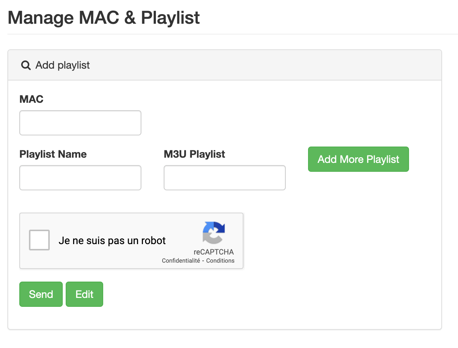
Task: Click into the Playlist Name field
Action: (80, 178)
